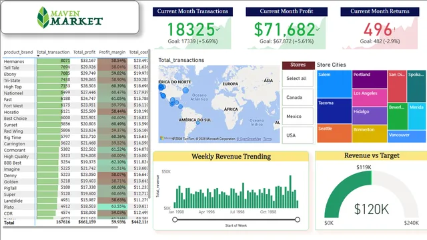Screen dimensions: 427x240
Task: Select all stores in Stores slicer
Action: coord(298,79)
